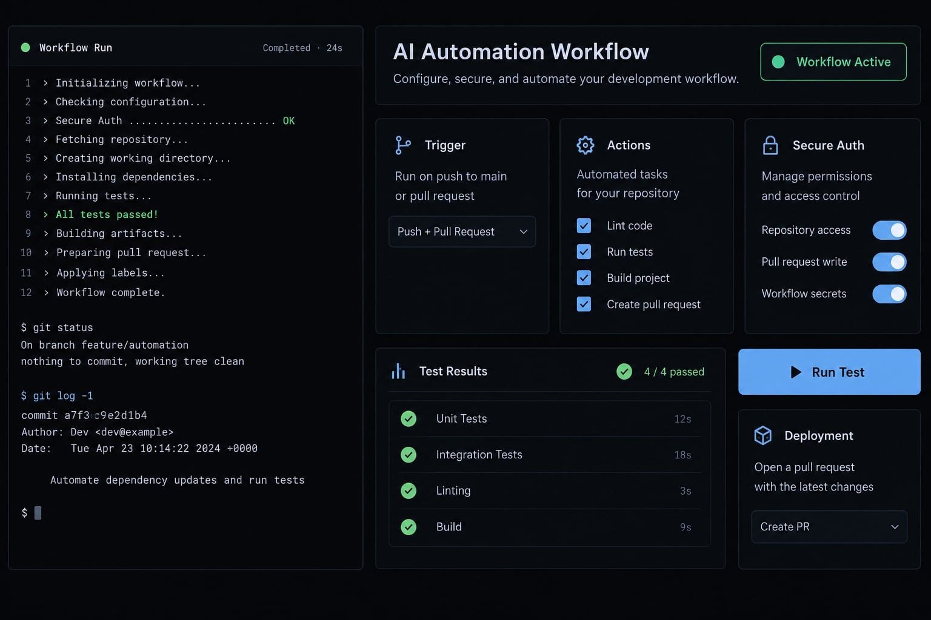The width and height of the screenshot is (931, 620).
Task: Click the terminal cursor after the last prompt
Action: (x=38, y=513)
